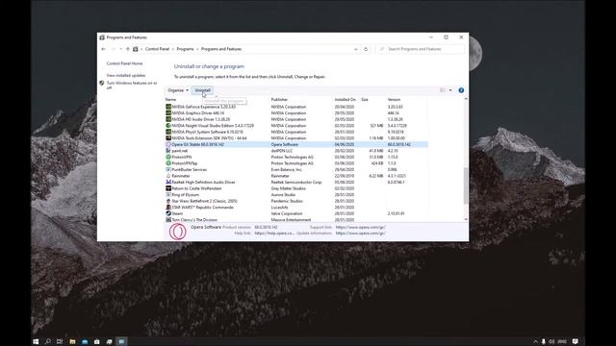
Task: Select the Ring of Elysium icon
Action: (168, 194)
